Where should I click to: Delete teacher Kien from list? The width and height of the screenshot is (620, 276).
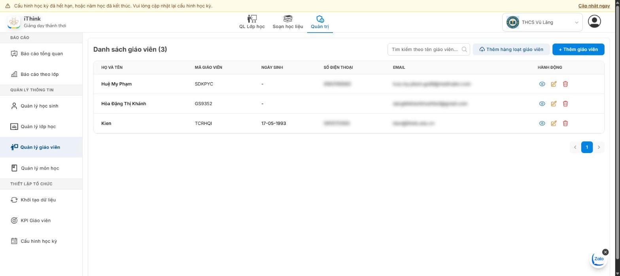[x=565, y=123]
